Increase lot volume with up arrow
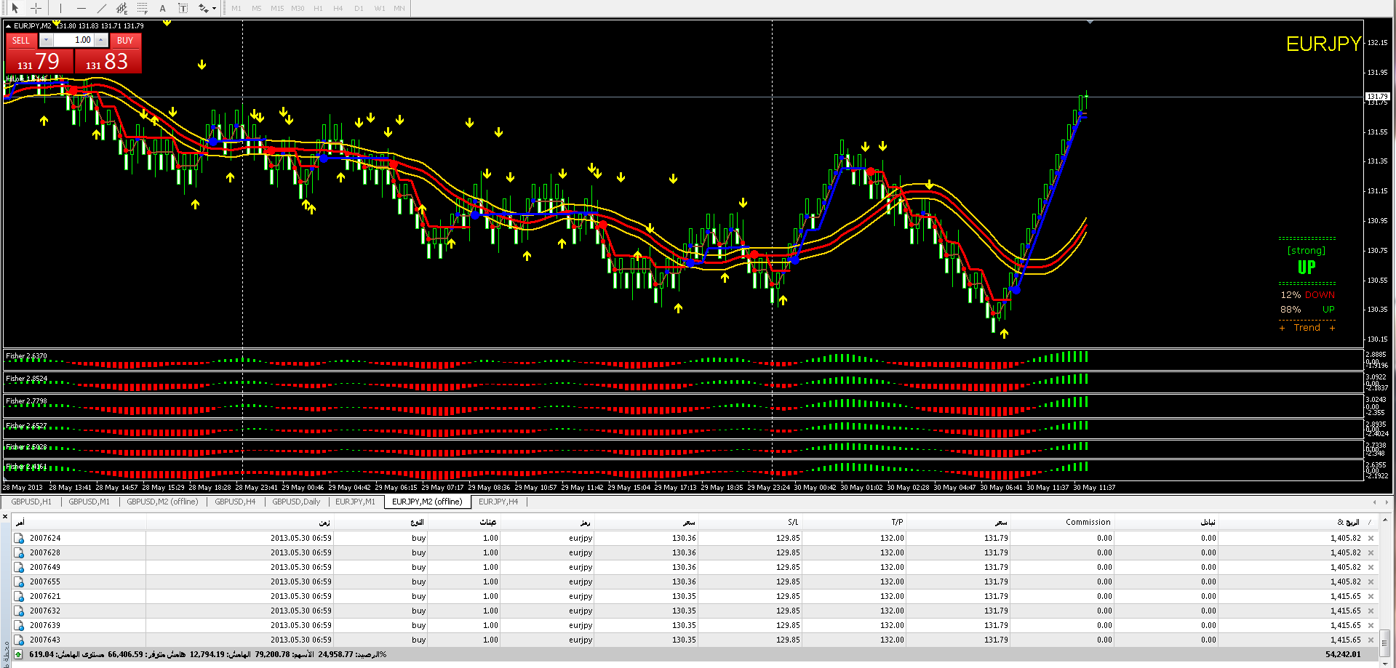The width and height of the screenshot is (1396, 668). coord(101,41)
